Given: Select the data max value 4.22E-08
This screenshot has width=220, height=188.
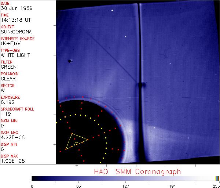Looking at the screenshot, I should (12, 138).
